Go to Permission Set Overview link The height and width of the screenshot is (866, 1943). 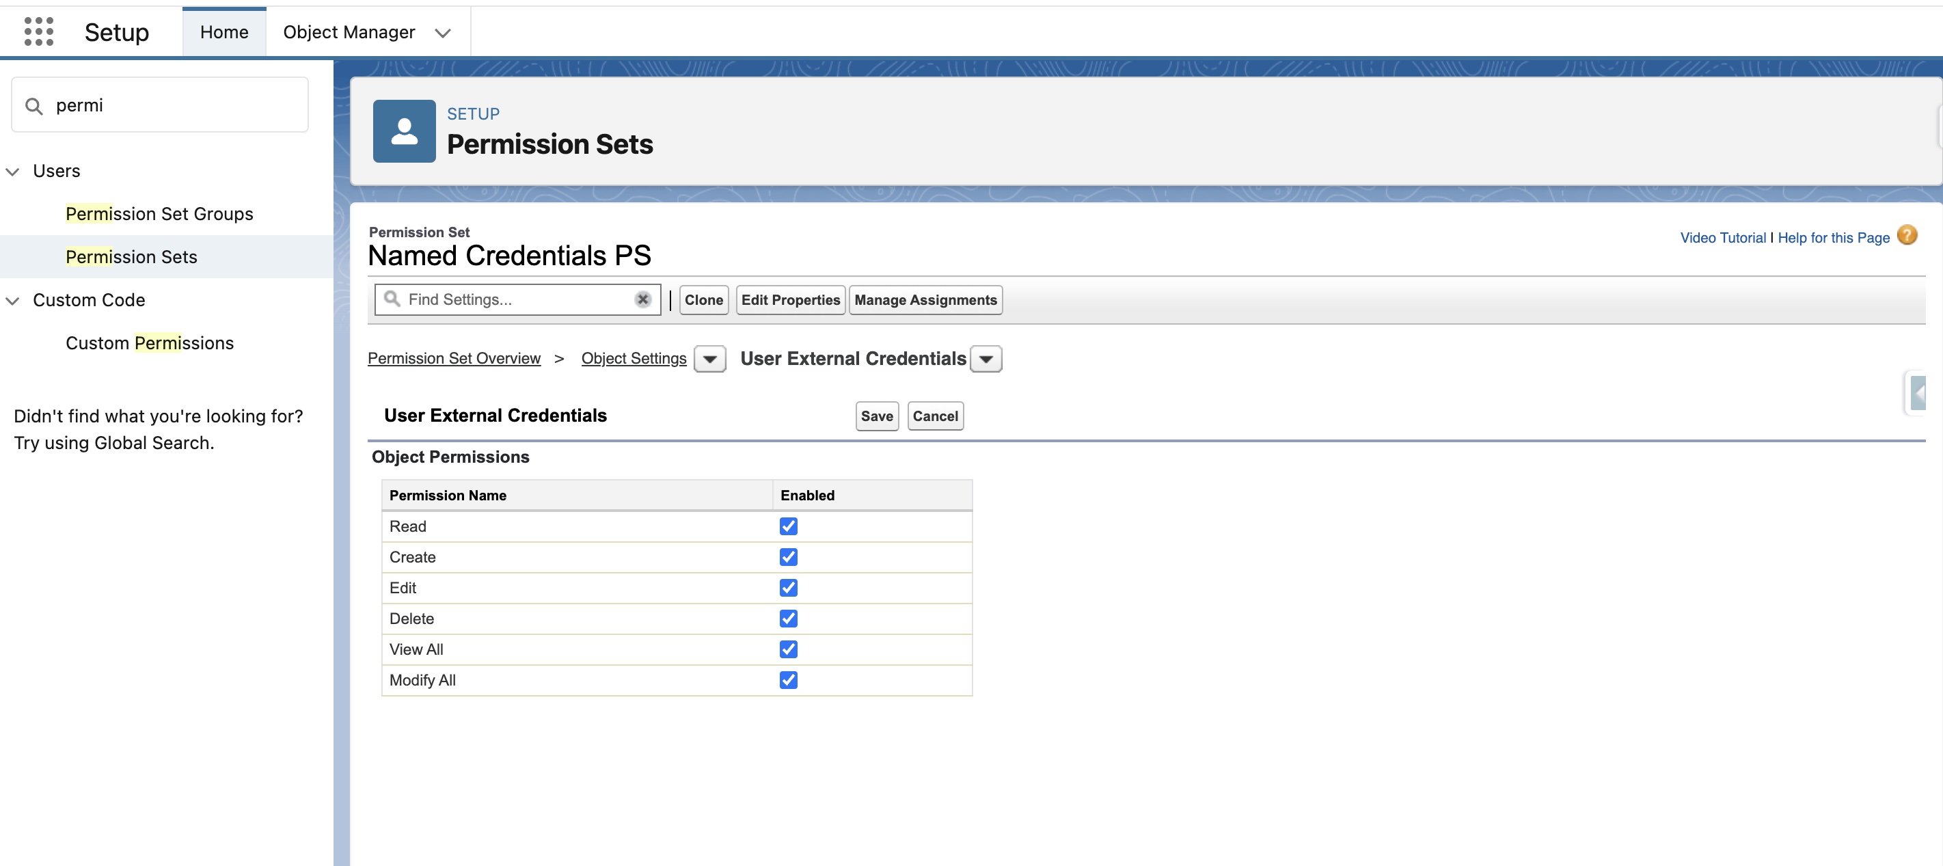[x=454, y=358]
